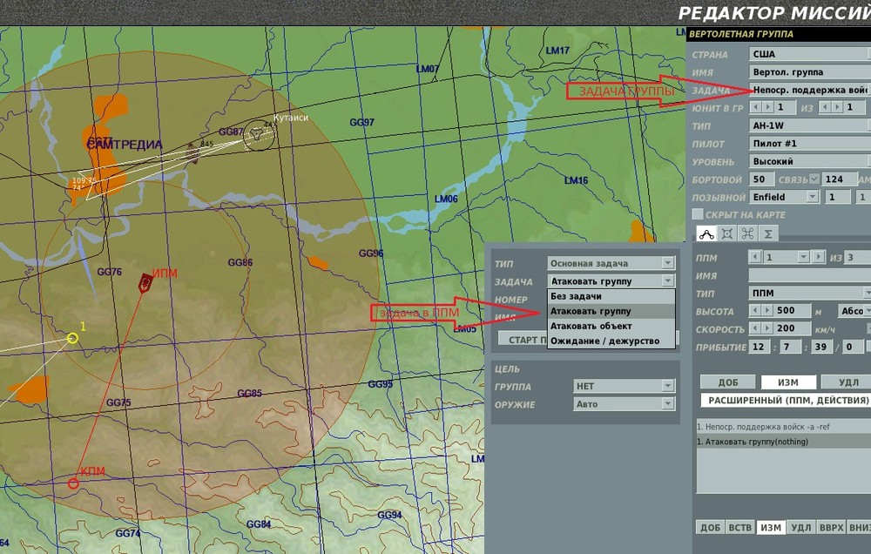Screen dimensions: 871x554
Task: Click yellow waypoint 1 circle on map
Action: (72, 338)
